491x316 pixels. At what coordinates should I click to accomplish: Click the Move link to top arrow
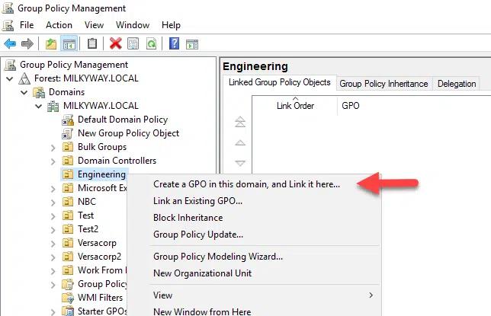240,122
